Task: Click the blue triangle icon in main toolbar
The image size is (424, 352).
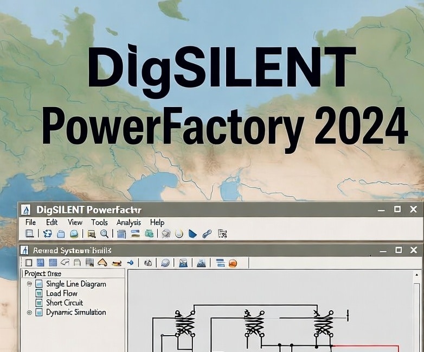Action: click(192, 234)
